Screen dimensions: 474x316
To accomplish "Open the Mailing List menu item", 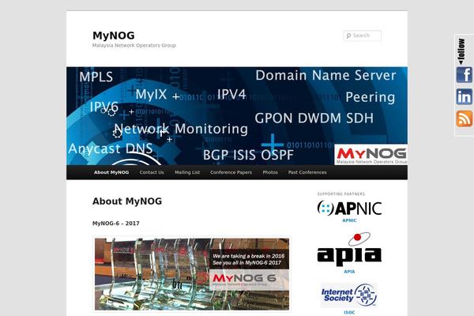I will point(187,172).
